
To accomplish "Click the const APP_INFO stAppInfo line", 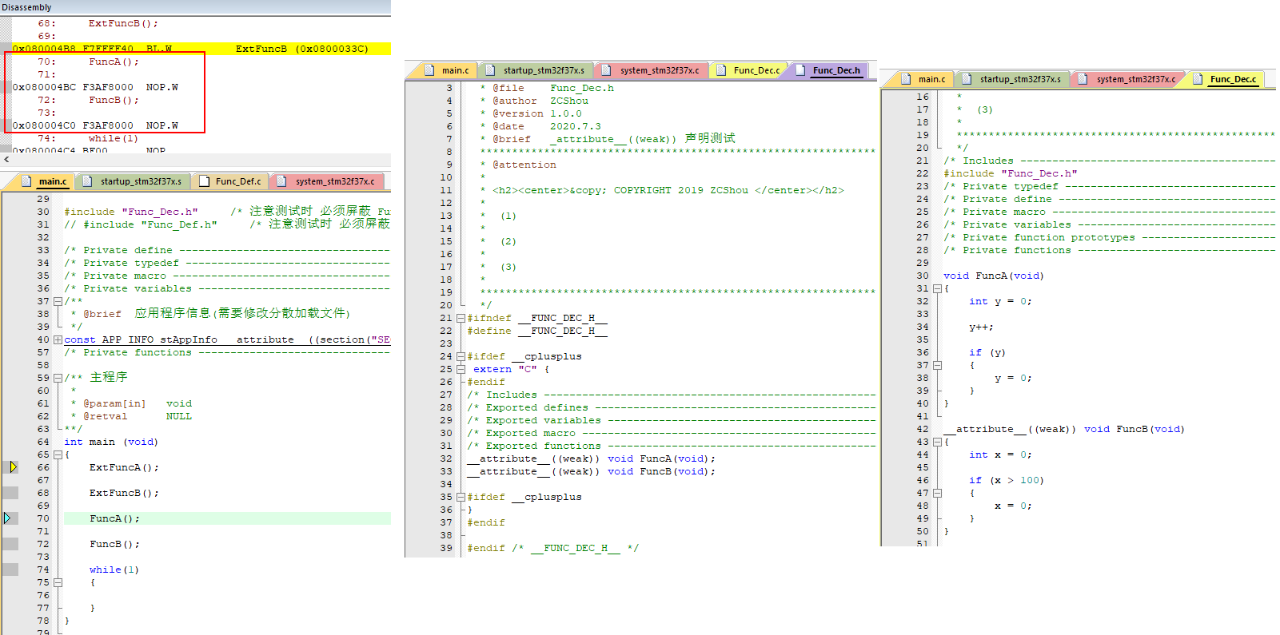I will click(227, 339).
